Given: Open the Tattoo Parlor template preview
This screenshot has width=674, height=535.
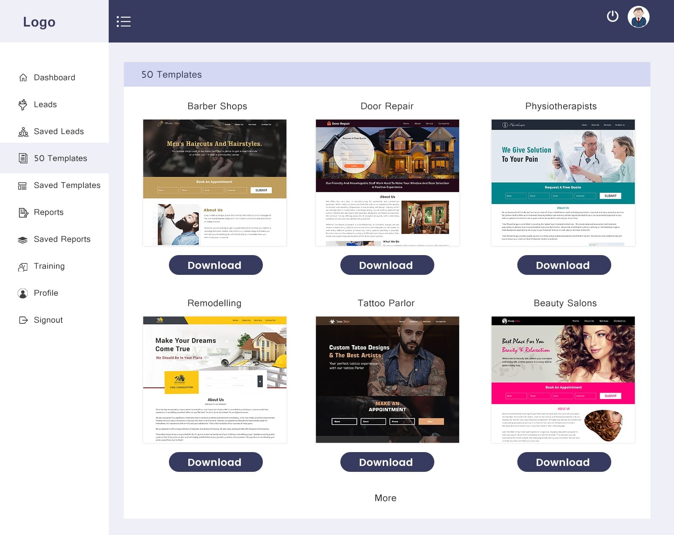Looking at the screenshot, I should pyautogui.click(x=388, y=380).
